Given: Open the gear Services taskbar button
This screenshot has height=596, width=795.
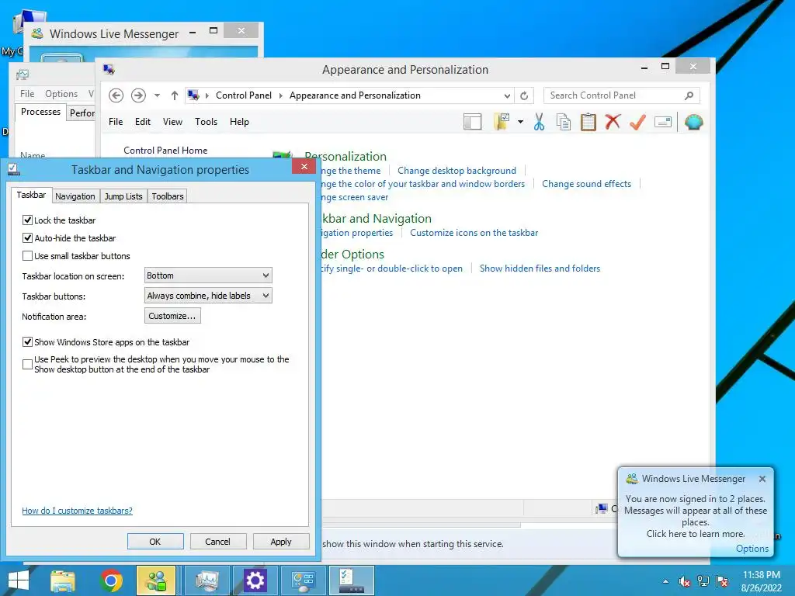Looking at the screenshot, I should [255, 580].
